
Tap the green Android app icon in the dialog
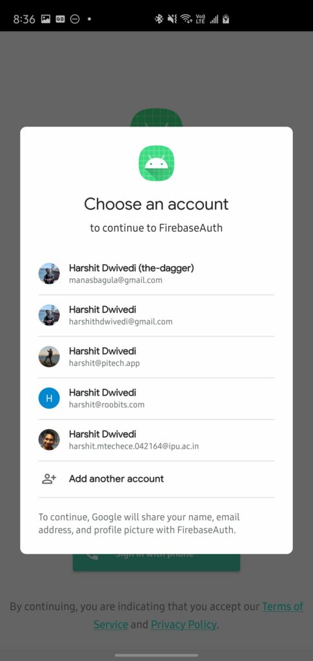coord(156,163)
